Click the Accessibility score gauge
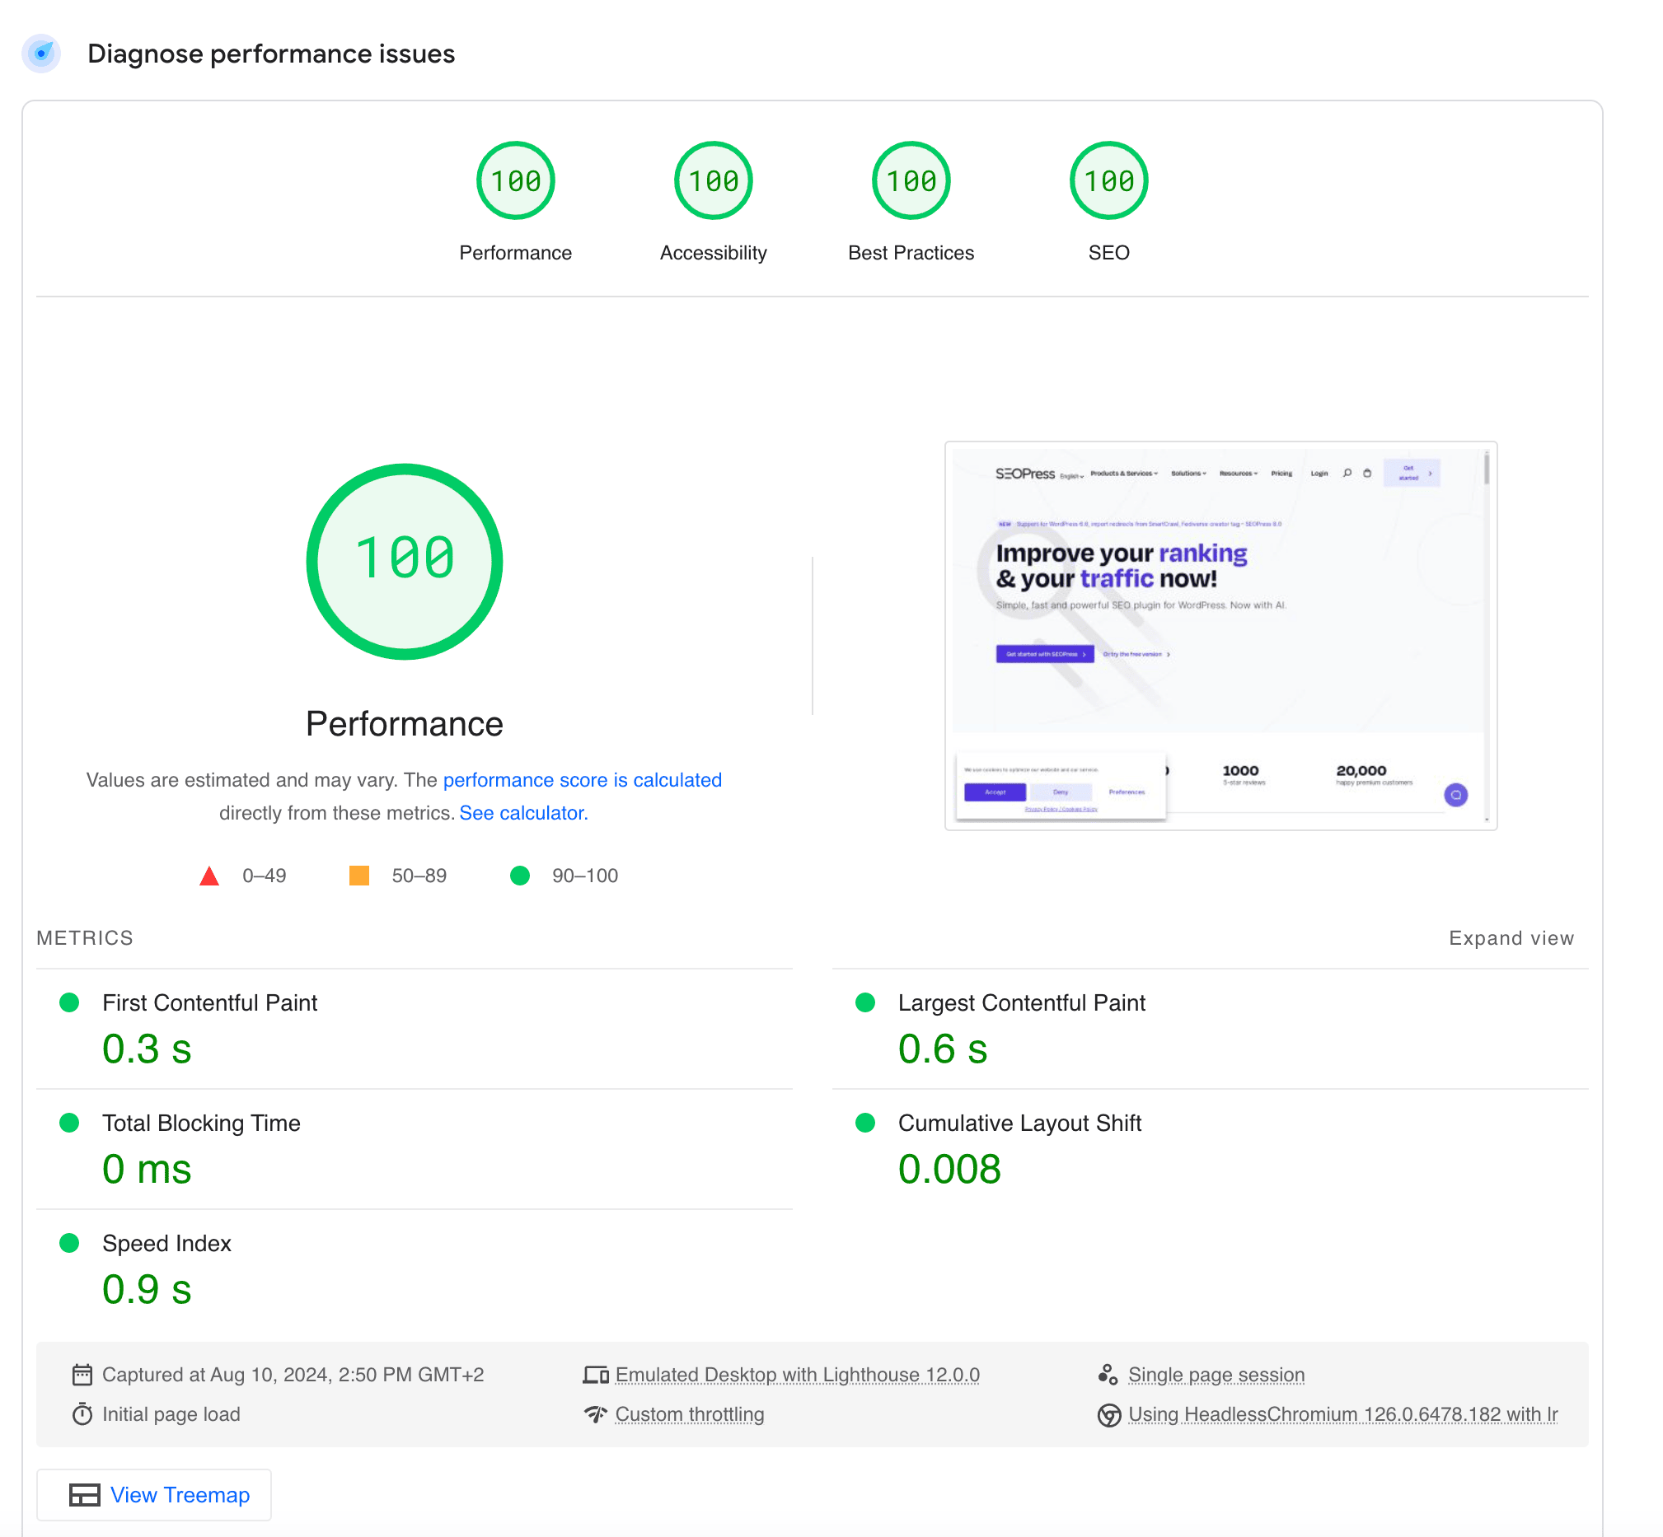The image size is (1663, 1537). pyautogui.click(x=713, y=180)
